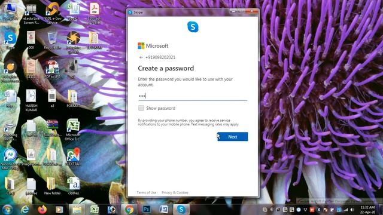Viewport: 383px width, 215px height.
Task: Select the NSDL e-Gov Service shortcut
Action: [x=52, y=14]
